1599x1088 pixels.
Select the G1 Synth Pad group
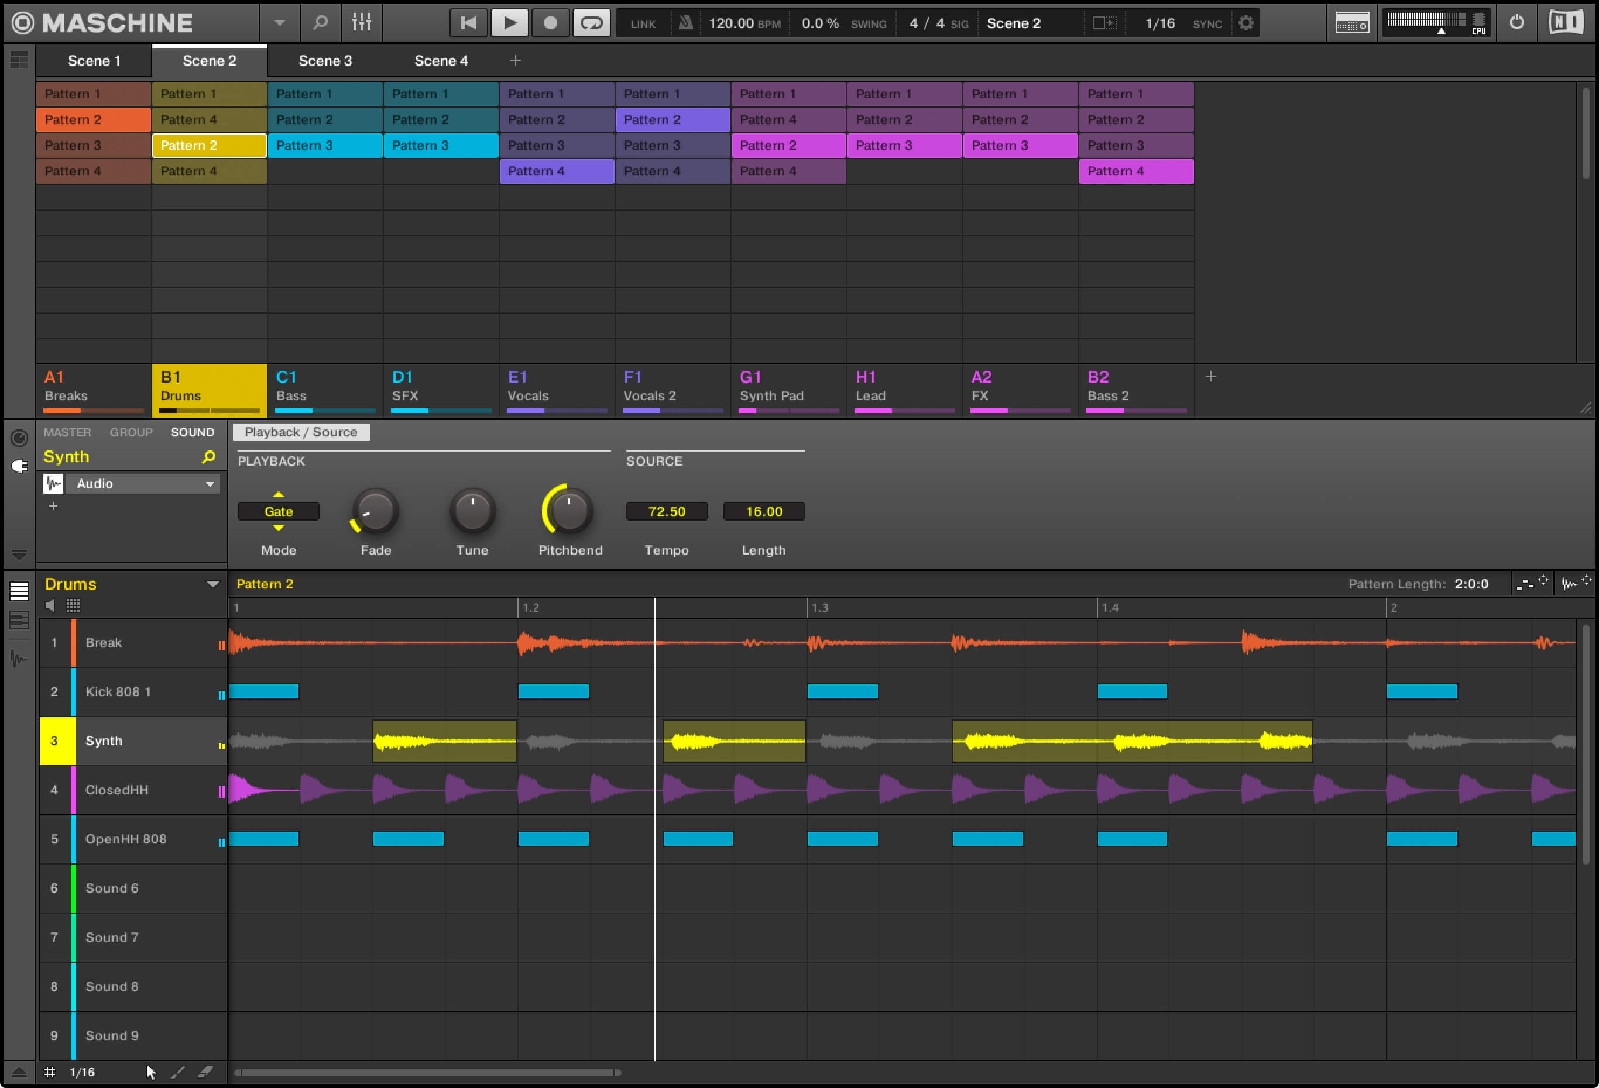tap(788, 390)
